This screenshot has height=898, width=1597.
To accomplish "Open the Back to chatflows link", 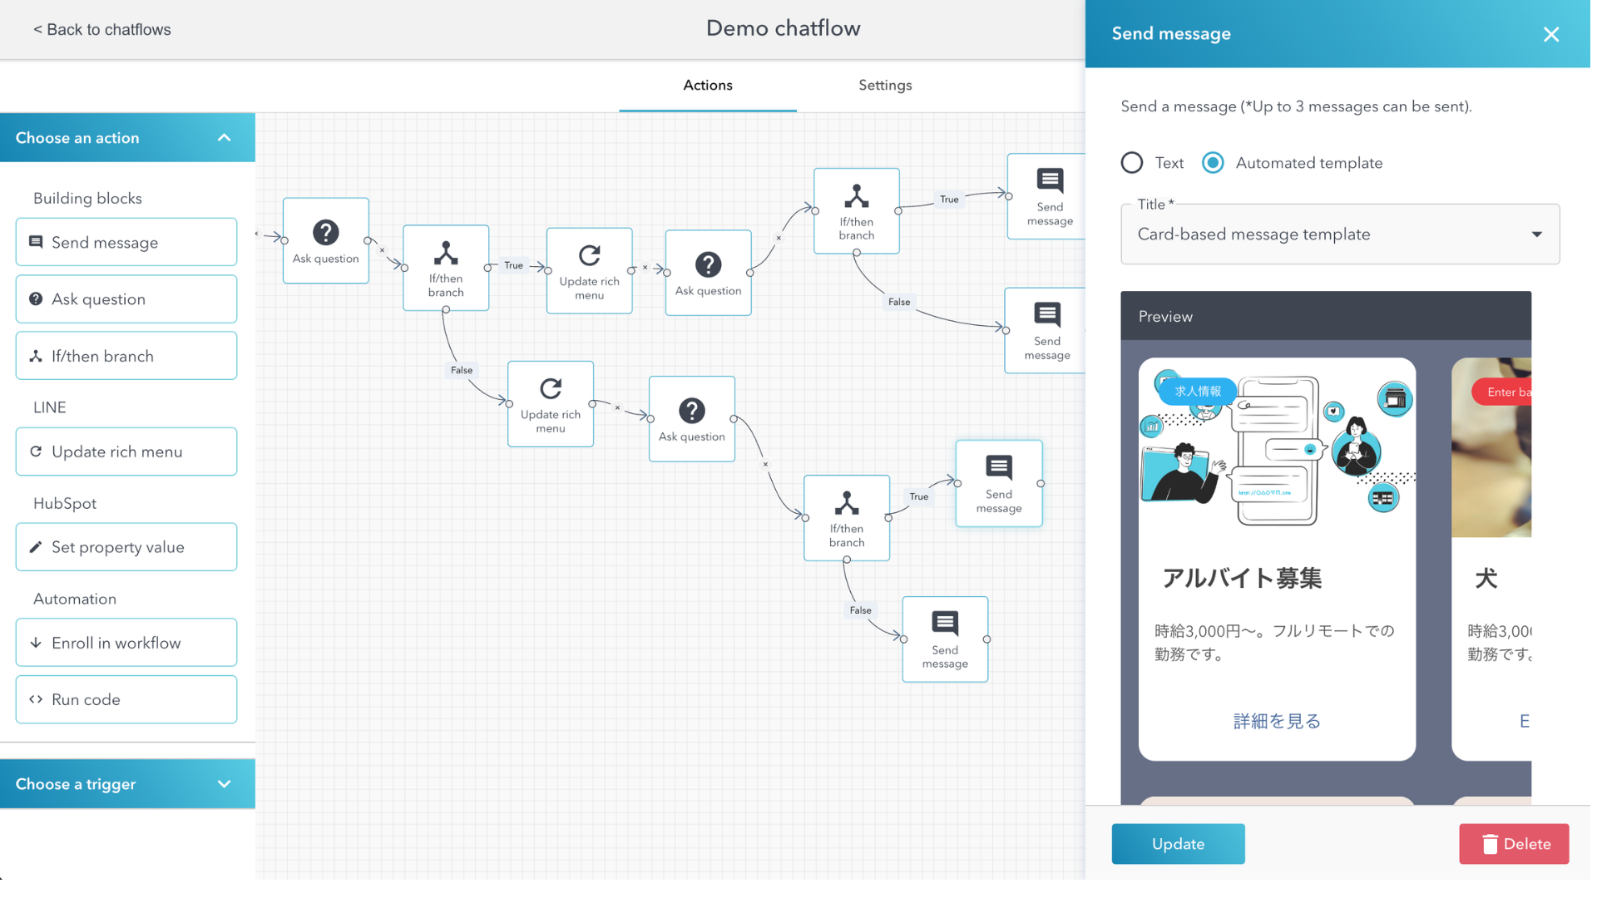I will (101, 29).
